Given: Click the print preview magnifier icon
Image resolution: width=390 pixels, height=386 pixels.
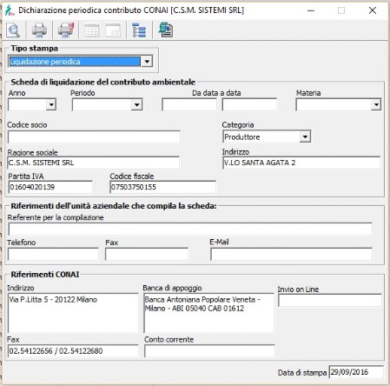Looking at the screenshot, I should coord(13,30).
